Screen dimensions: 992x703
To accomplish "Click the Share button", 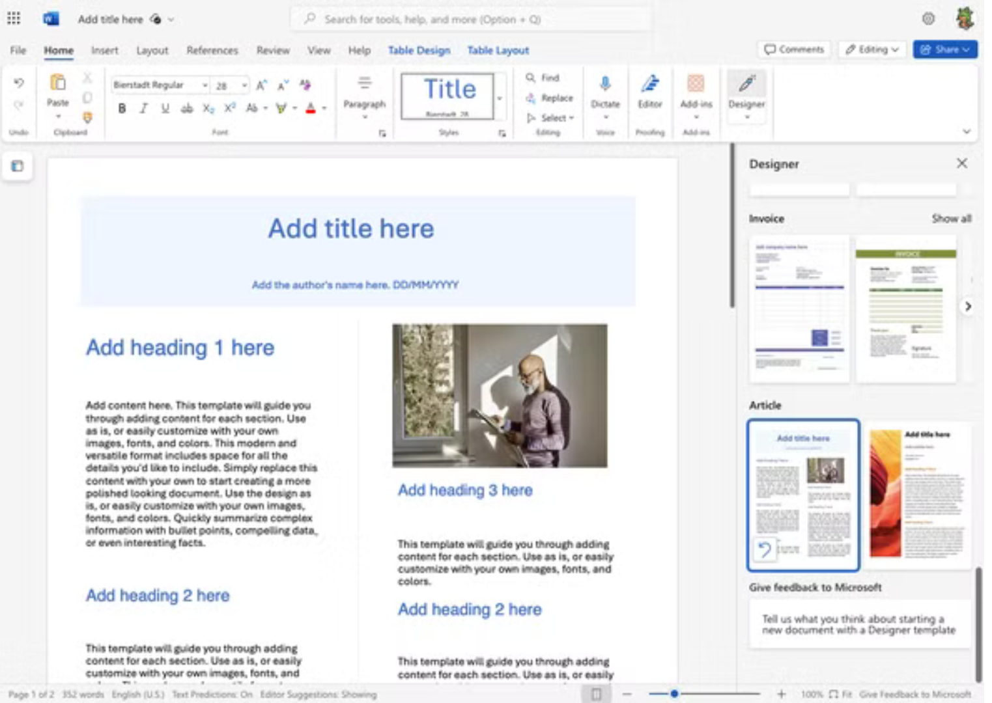I will [x=944, y=49].
